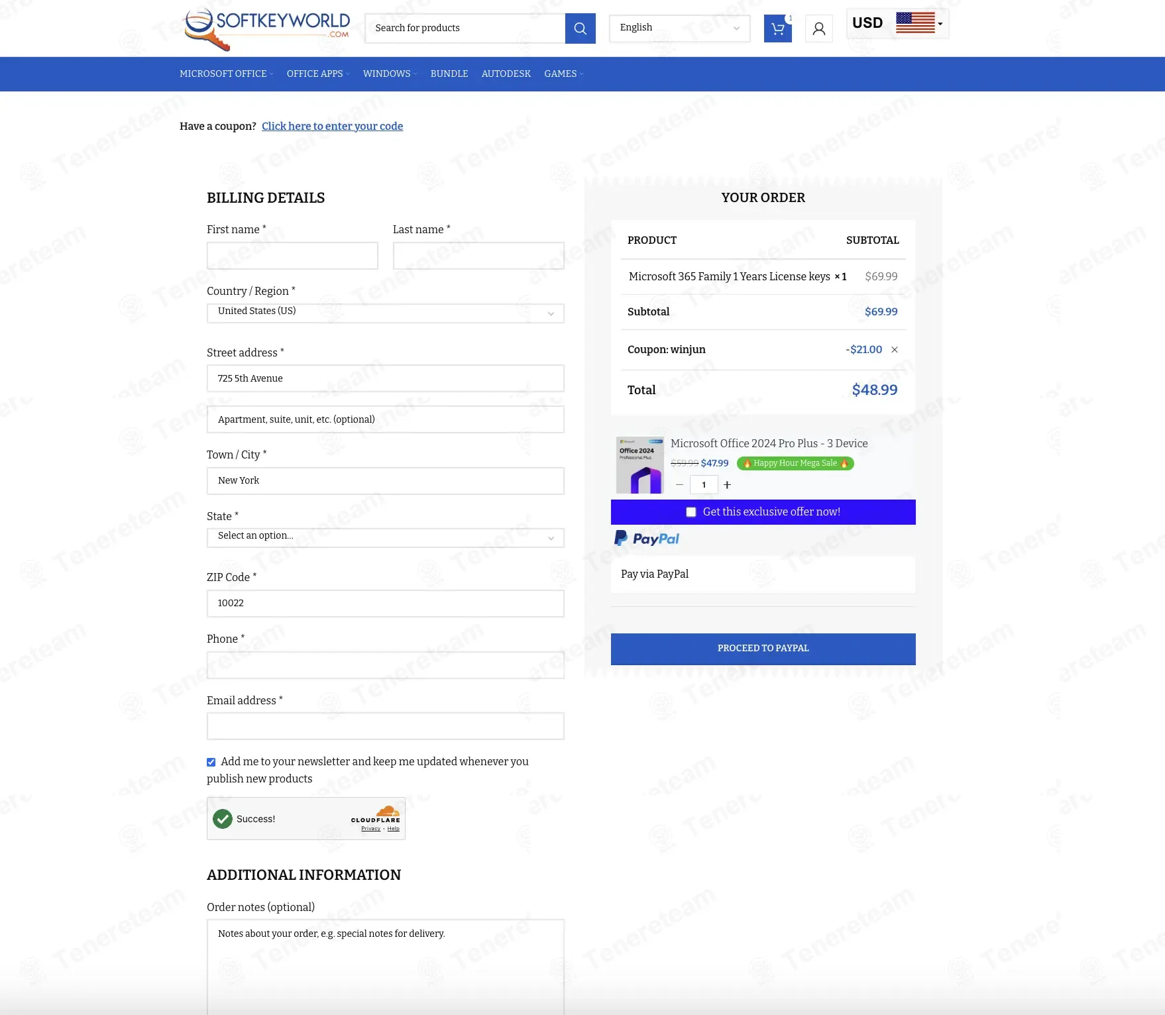
Task: Click the PayPal logo
Action: 647,539
